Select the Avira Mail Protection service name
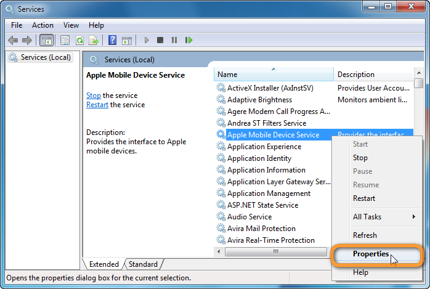The height and width of the screenshot is (289, 430). [x=261, y=229]
